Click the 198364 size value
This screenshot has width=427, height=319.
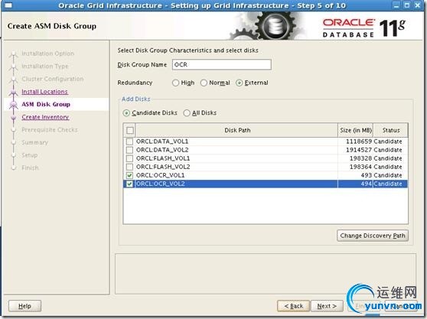(x=360, y=167)
